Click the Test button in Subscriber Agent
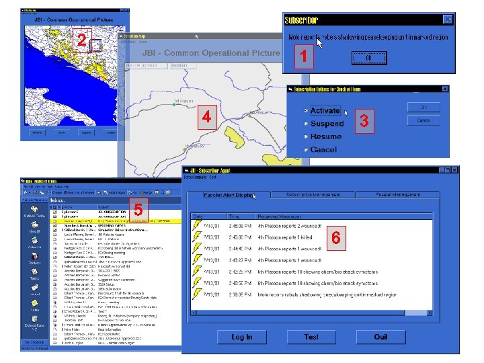This screenshot has height=363, width=484. [311, 337]
